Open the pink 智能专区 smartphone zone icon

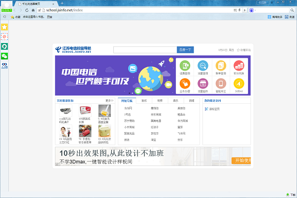point(221,83)
